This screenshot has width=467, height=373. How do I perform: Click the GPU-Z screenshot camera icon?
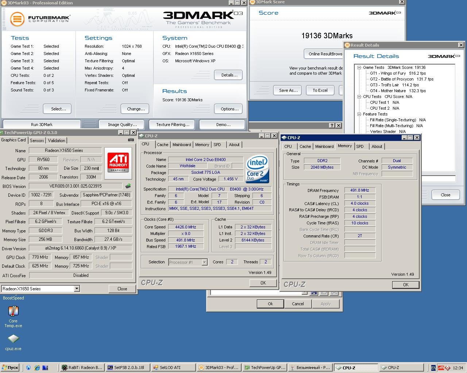[131, 140]
